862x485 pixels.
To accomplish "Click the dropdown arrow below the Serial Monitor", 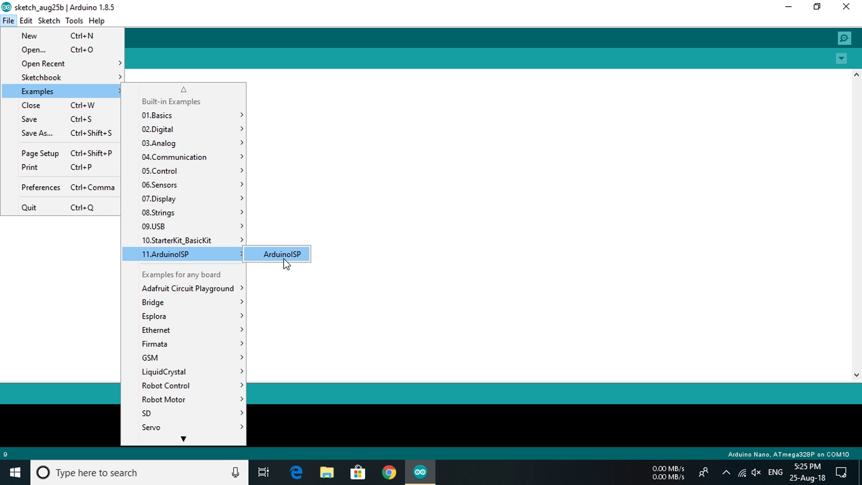I will click(x=841, y=58).
